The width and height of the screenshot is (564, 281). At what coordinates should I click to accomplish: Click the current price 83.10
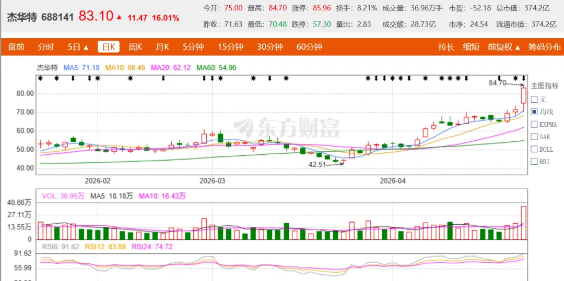tap(96, 16)
